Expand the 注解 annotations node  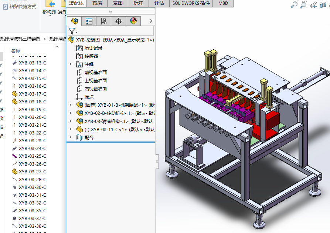71,64
